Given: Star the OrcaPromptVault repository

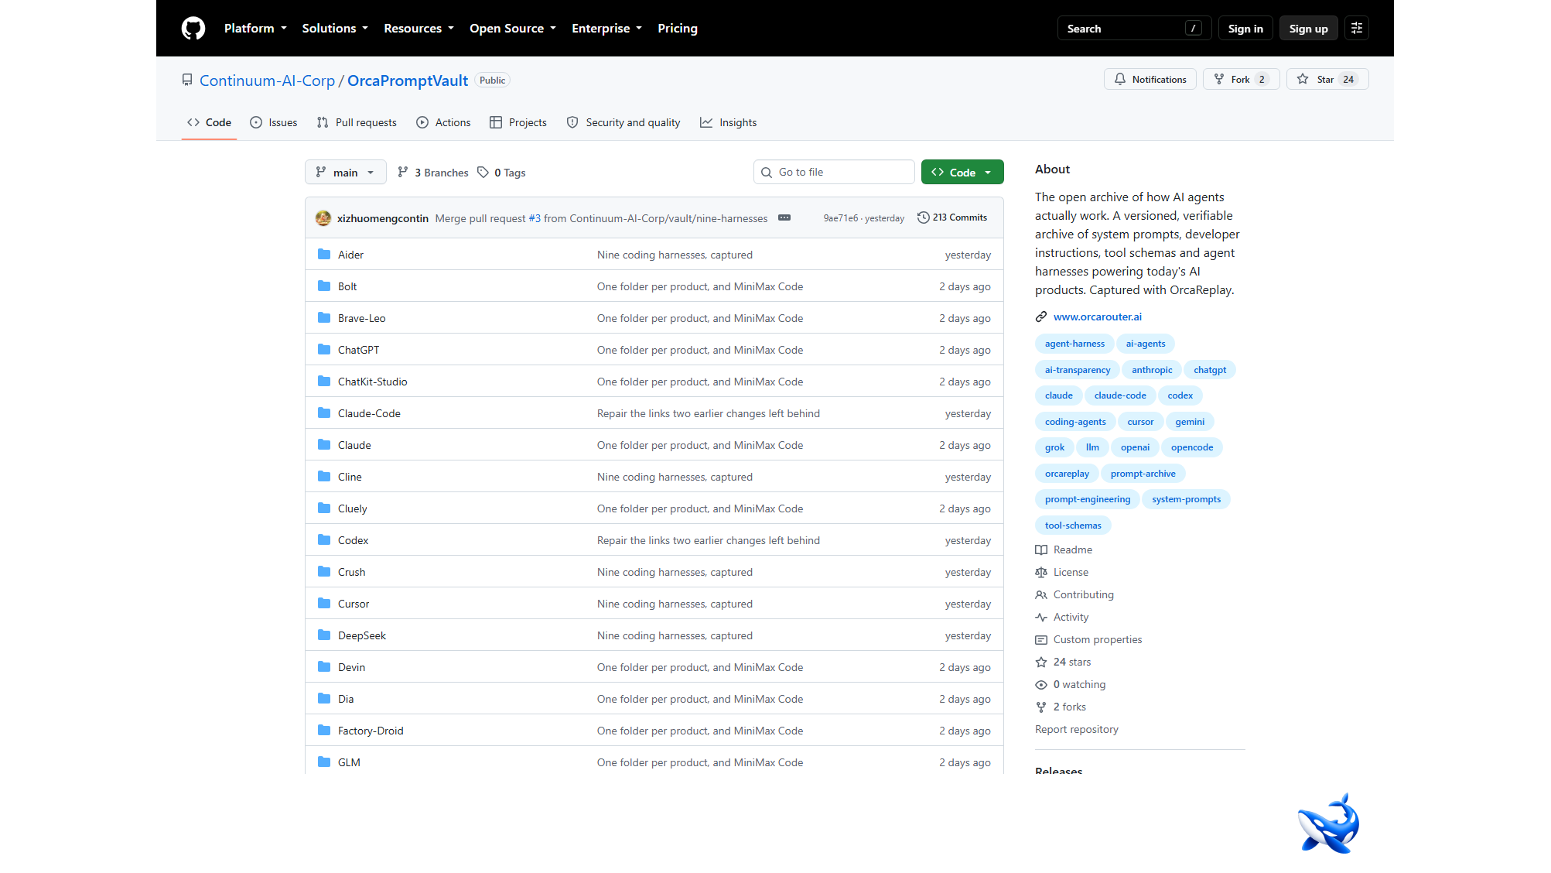Looking at the screenshot, I should 1327,80.
